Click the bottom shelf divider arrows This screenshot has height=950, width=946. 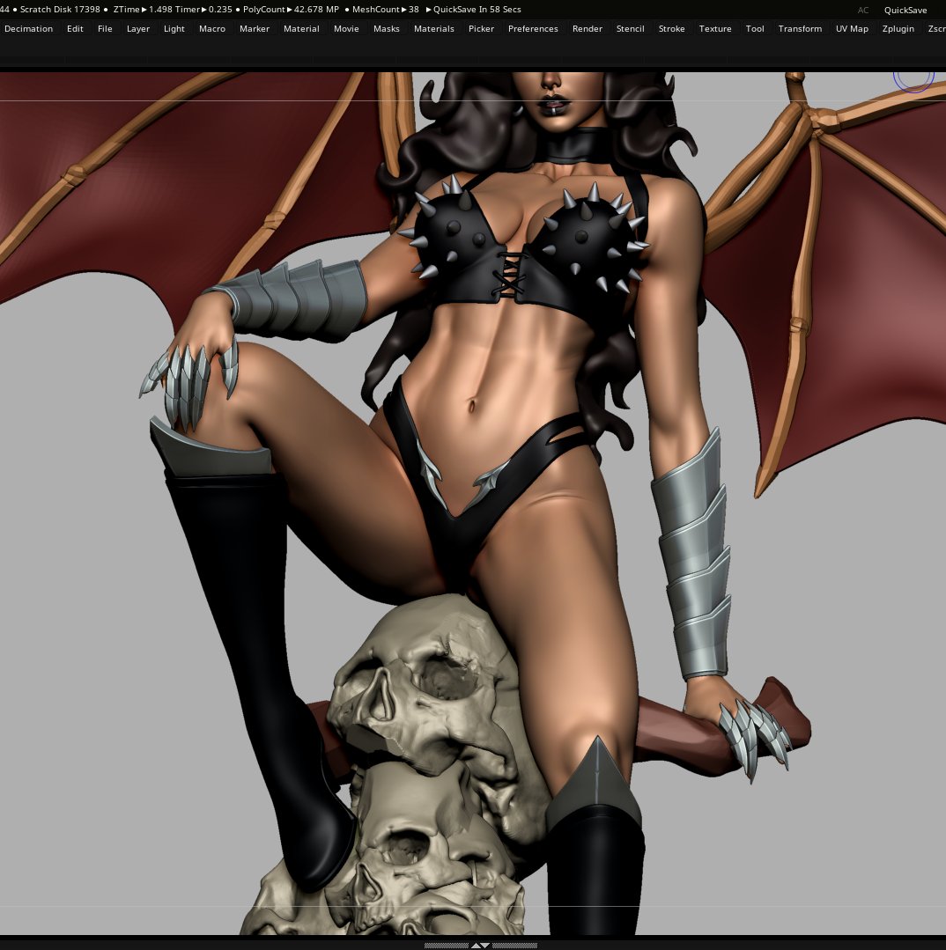pyautogui.click(x=481, y=945)
